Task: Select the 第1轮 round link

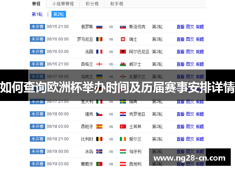Action: [37, 15]
